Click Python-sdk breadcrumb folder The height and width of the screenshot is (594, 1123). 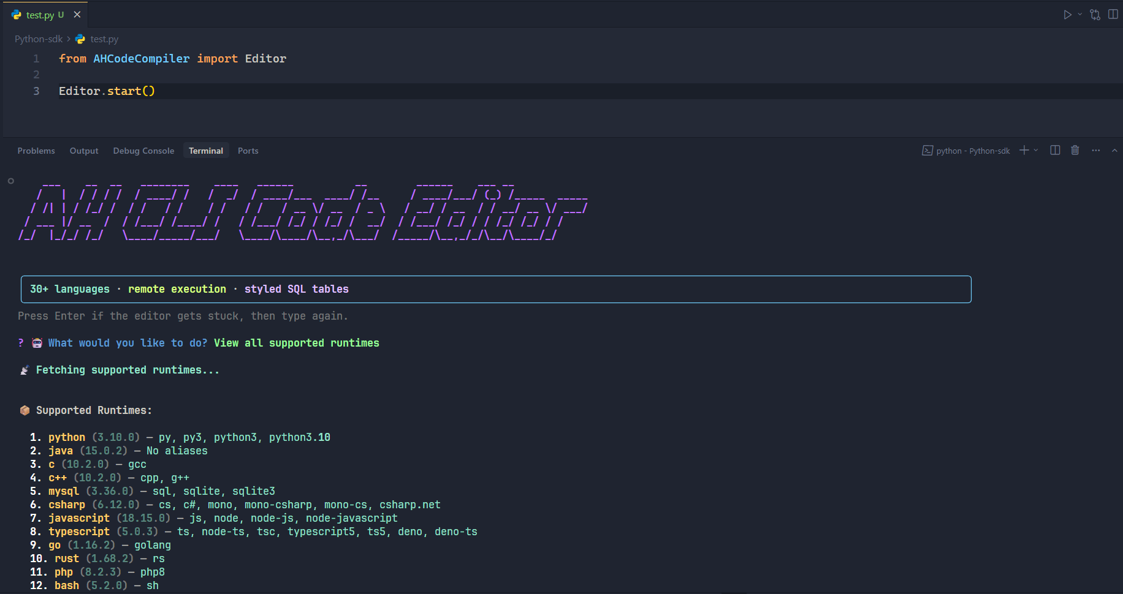click(39, 39)
